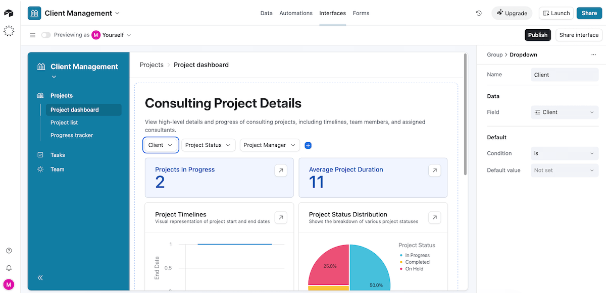Enable the Previewing as Yourself toggle
606x293 pixels.
[45, 35]
